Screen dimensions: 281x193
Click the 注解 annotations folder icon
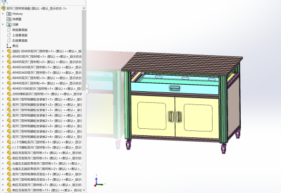coord(9,24)
